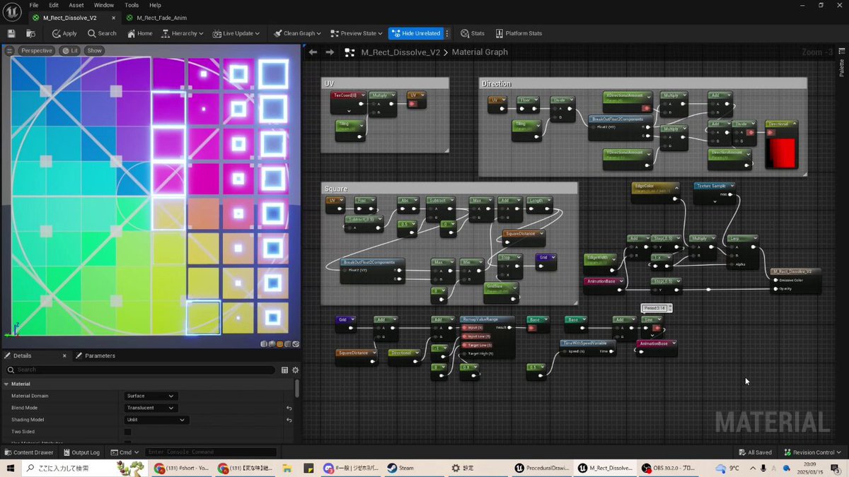Image resolution: width=849 pixels, height=477 pixels.
Task: Open the Search tool in the toolbar
Action: coord(102,33)
